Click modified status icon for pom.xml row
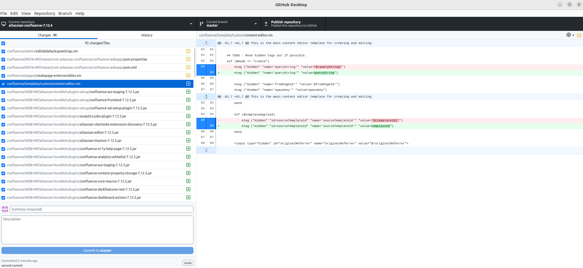Viewport: 583px width, 268px height. coord(188,67)
